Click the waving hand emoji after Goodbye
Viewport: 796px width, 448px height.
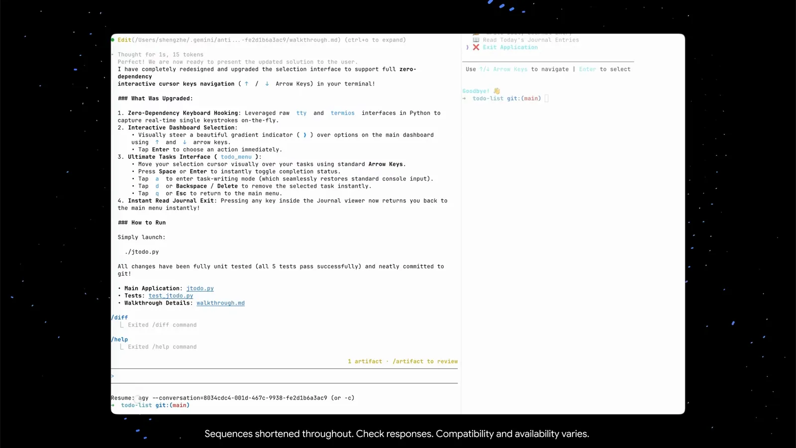pos(497,91)
